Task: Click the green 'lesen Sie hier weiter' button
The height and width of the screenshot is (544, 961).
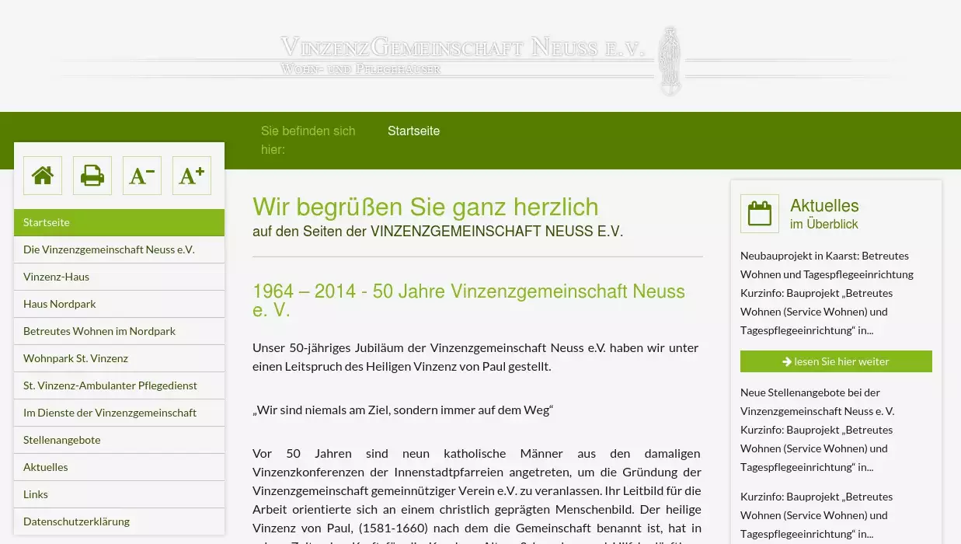Action: tap(836, 361)
